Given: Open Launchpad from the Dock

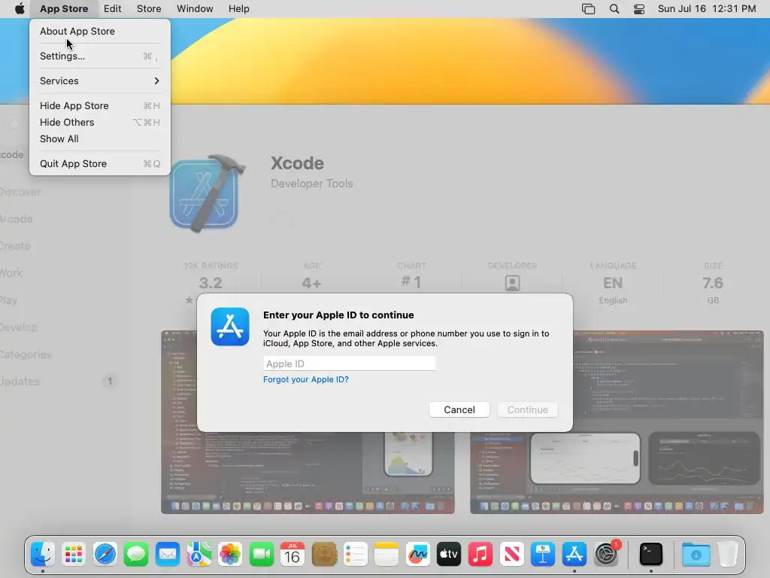Looking at the screenshot, I should 74,555.
